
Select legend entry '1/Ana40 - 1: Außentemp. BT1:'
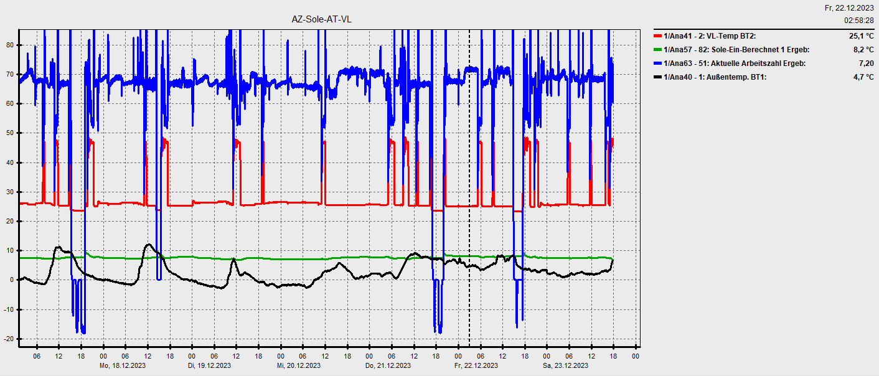(715, 77)
